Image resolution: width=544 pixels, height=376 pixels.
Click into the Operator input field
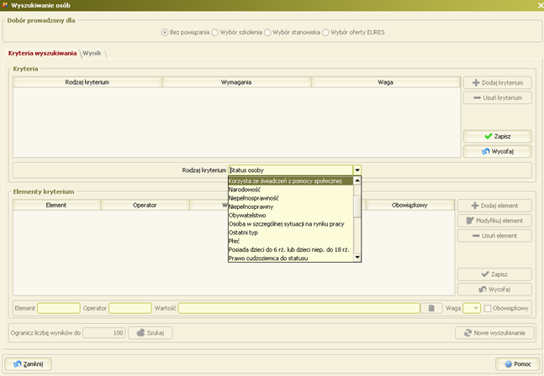point(130,308)
